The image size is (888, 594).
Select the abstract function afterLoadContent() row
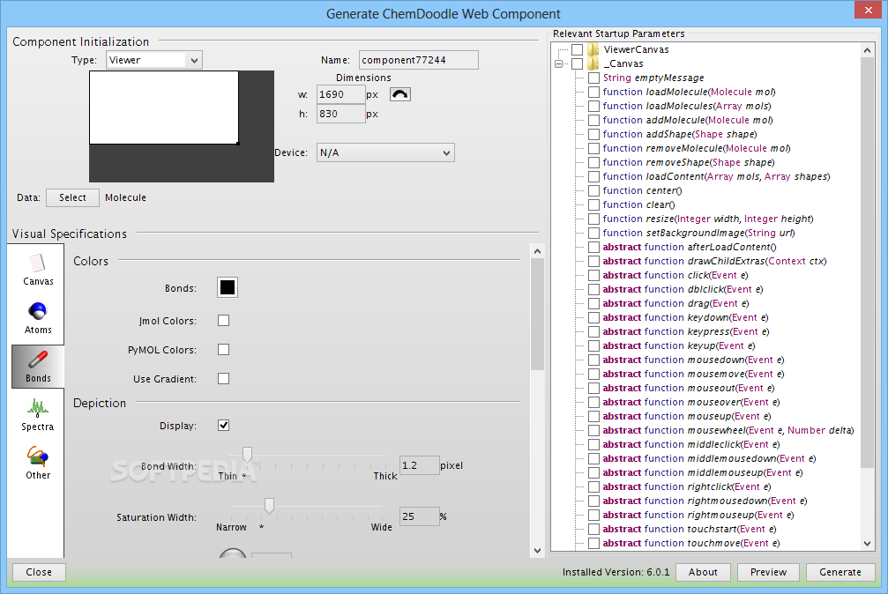[x=690, y=247]
